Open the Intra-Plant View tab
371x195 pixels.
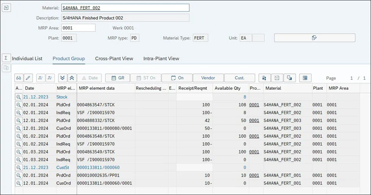(161, 58)
